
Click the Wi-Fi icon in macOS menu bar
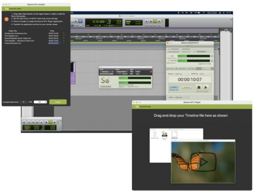click(x=204, y=12)
